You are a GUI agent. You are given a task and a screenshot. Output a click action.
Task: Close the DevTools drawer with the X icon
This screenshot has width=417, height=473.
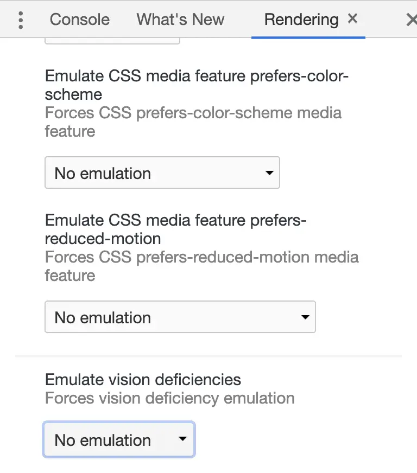tap(412, 20)
